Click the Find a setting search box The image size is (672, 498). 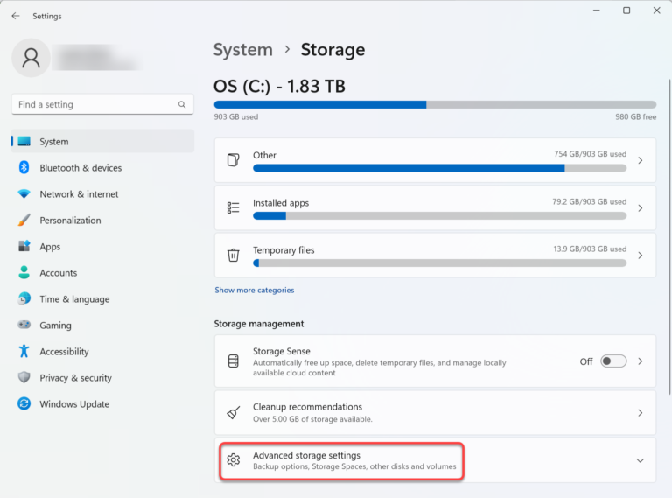[x=94, y=105]
